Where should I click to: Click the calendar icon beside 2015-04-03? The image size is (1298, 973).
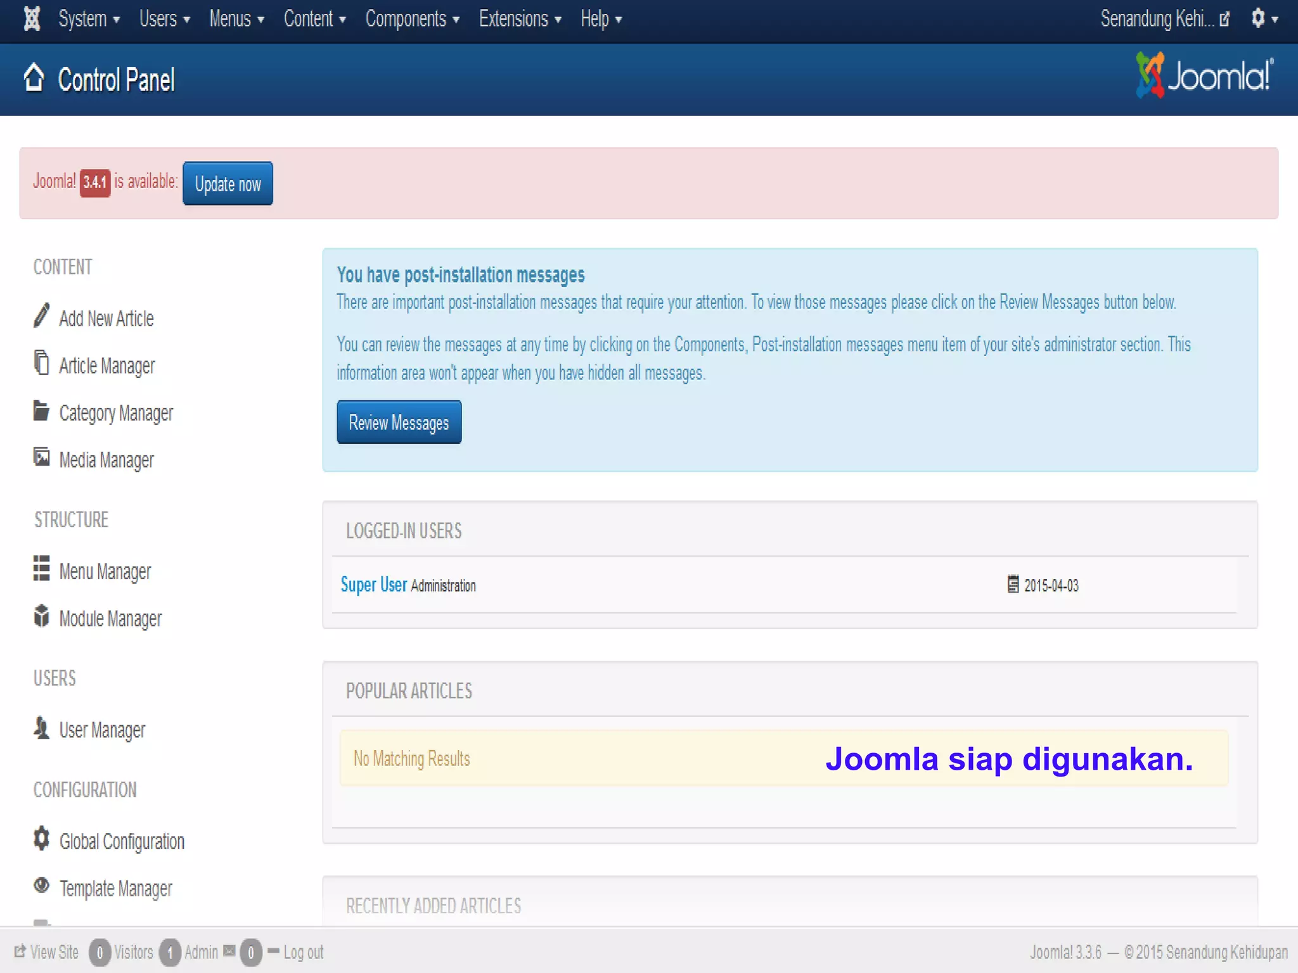click(x=1013, y=584)
